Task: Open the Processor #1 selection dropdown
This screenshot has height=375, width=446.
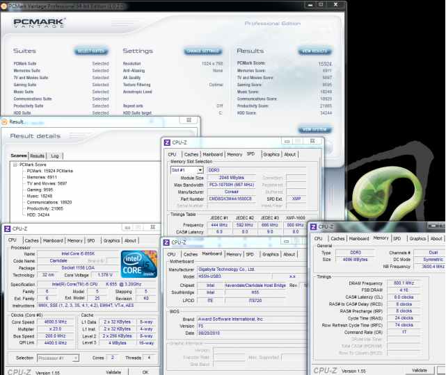Action: coord(76,358)
